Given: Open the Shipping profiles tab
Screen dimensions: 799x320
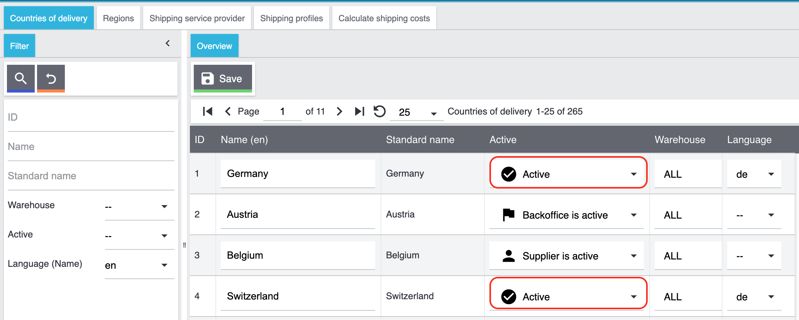Looking at the screenshot, I should [x=291, y=18].
